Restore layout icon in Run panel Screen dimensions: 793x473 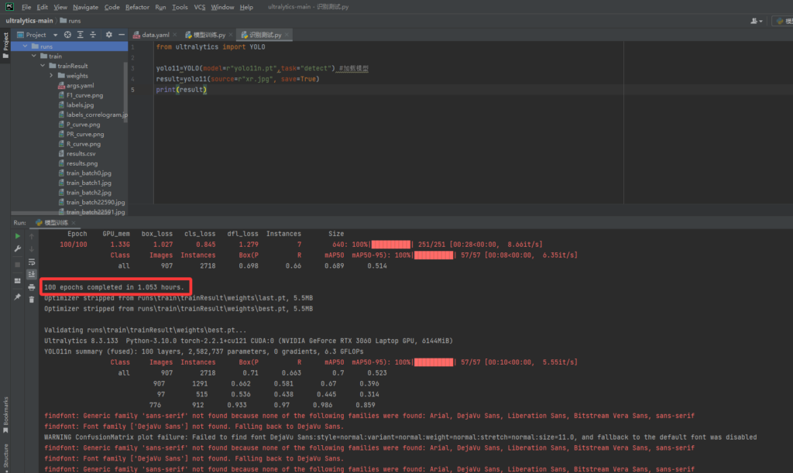point(17,280)
